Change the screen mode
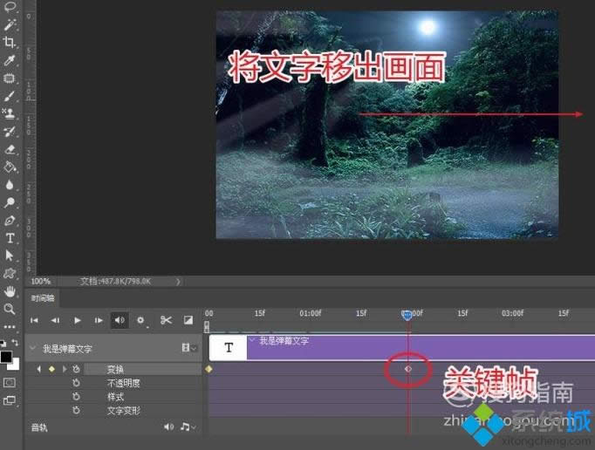 coord(9,400)
